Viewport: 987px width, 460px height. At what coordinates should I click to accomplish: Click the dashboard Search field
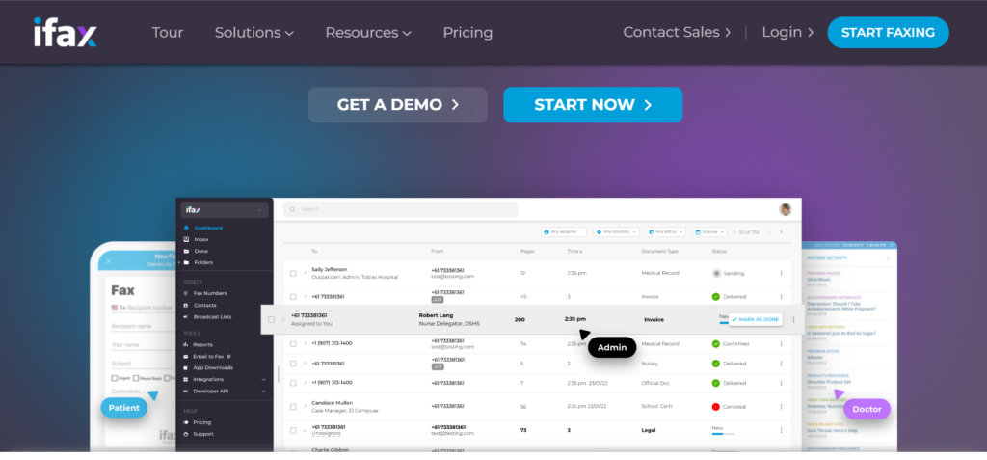pos(400,209)
